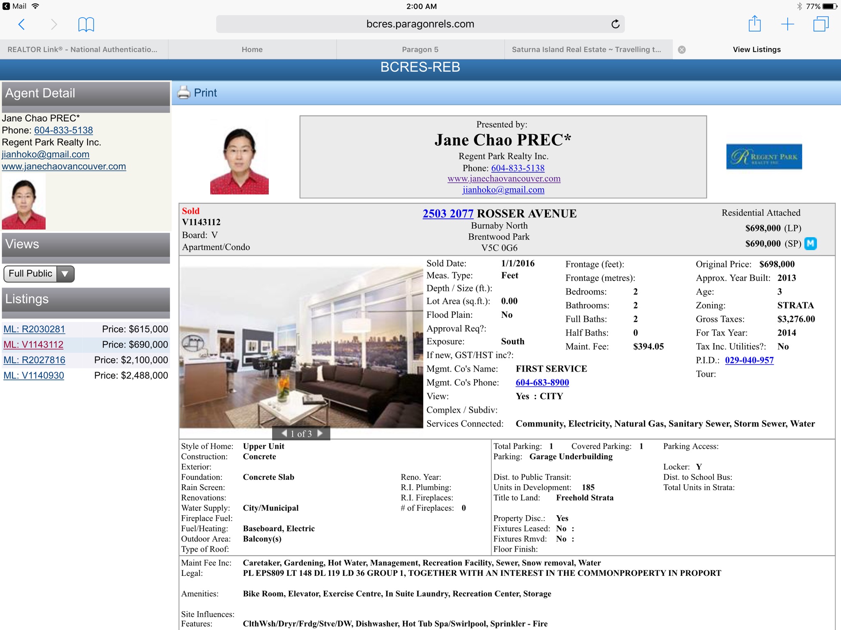
Task: Open the P.I.D. 029-040-957 link
Action: click(x=749, y=360)
